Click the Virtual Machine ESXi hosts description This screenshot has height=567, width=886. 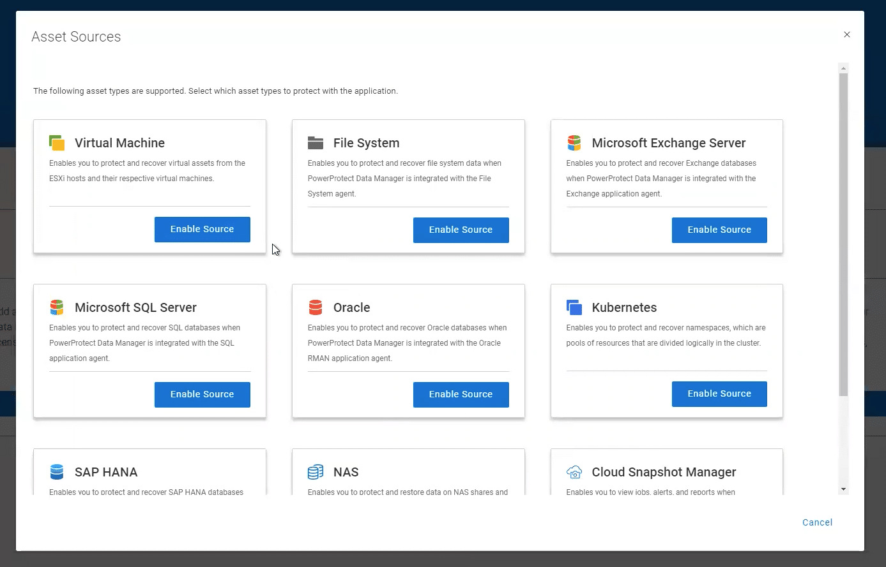tap(148, 171)
